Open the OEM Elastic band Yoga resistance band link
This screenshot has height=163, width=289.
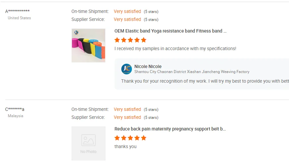click(170, 31)
